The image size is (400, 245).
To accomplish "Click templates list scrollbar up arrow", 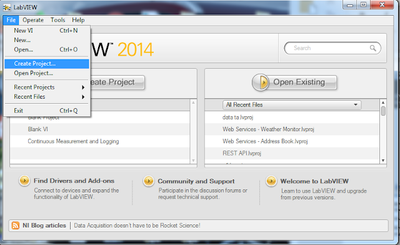I will (193, 102).
